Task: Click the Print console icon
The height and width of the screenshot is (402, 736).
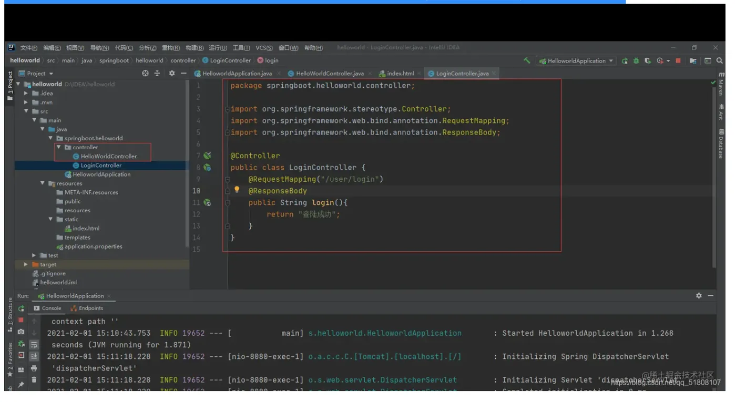Action: (34, 368)
